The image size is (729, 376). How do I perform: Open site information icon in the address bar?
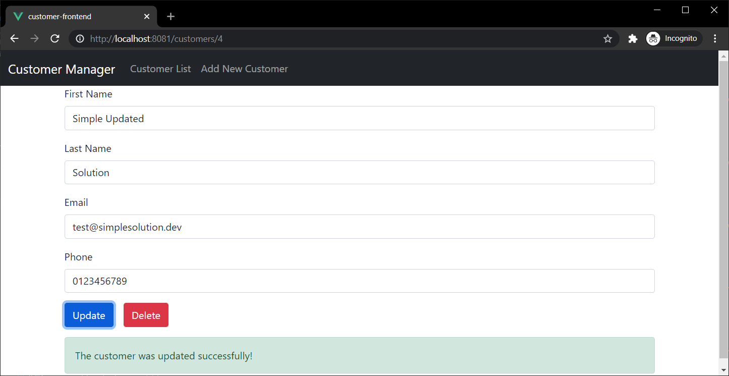79,39
